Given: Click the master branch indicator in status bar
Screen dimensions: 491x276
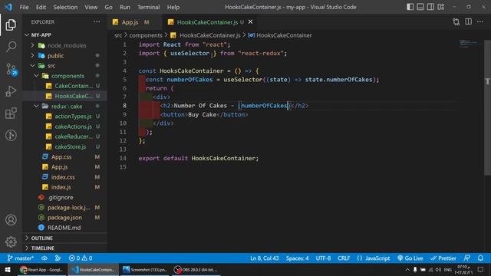Looking at the screenshot, I should click(21, 258).
